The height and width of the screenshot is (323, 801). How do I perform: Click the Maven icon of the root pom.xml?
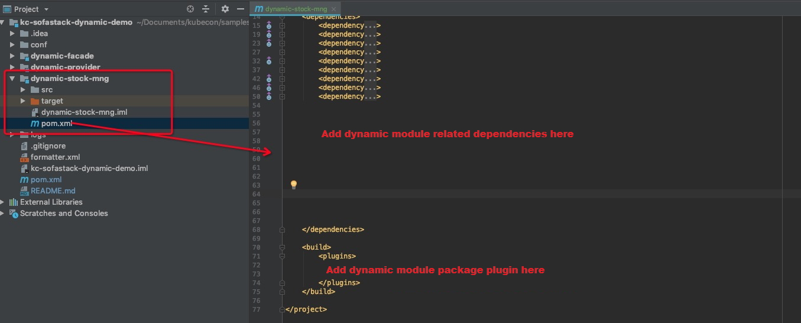click(24, 180)
